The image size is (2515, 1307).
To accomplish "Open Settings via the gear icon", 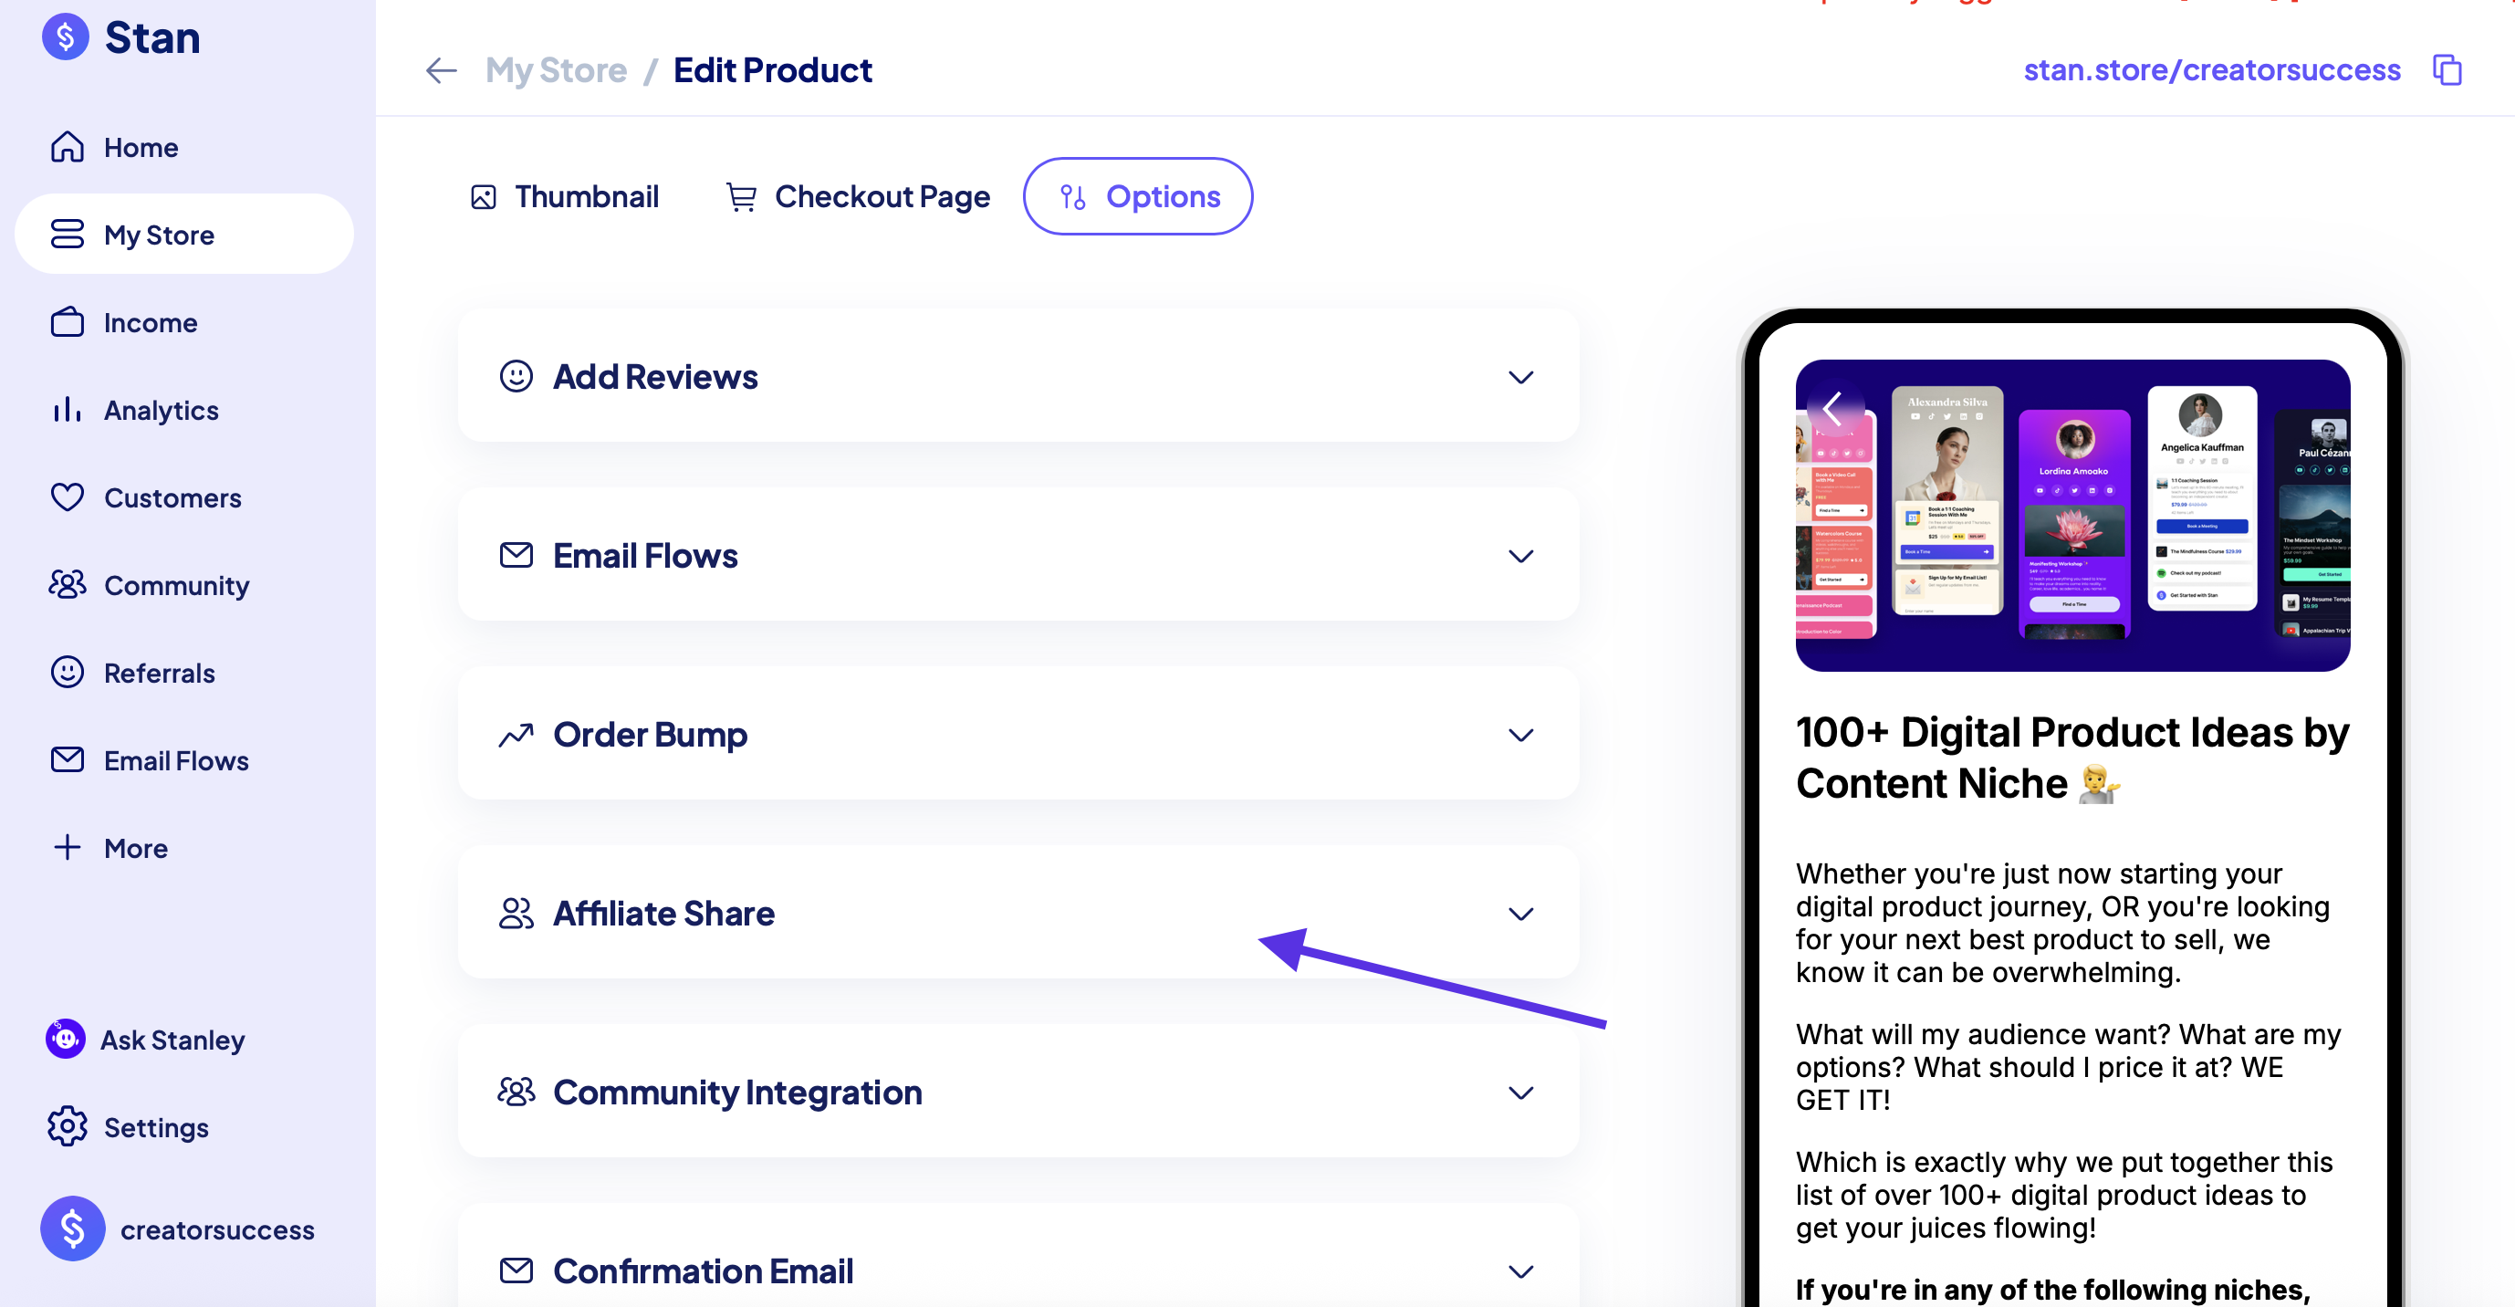I will pyautogui.click(x=68, y=1126).
